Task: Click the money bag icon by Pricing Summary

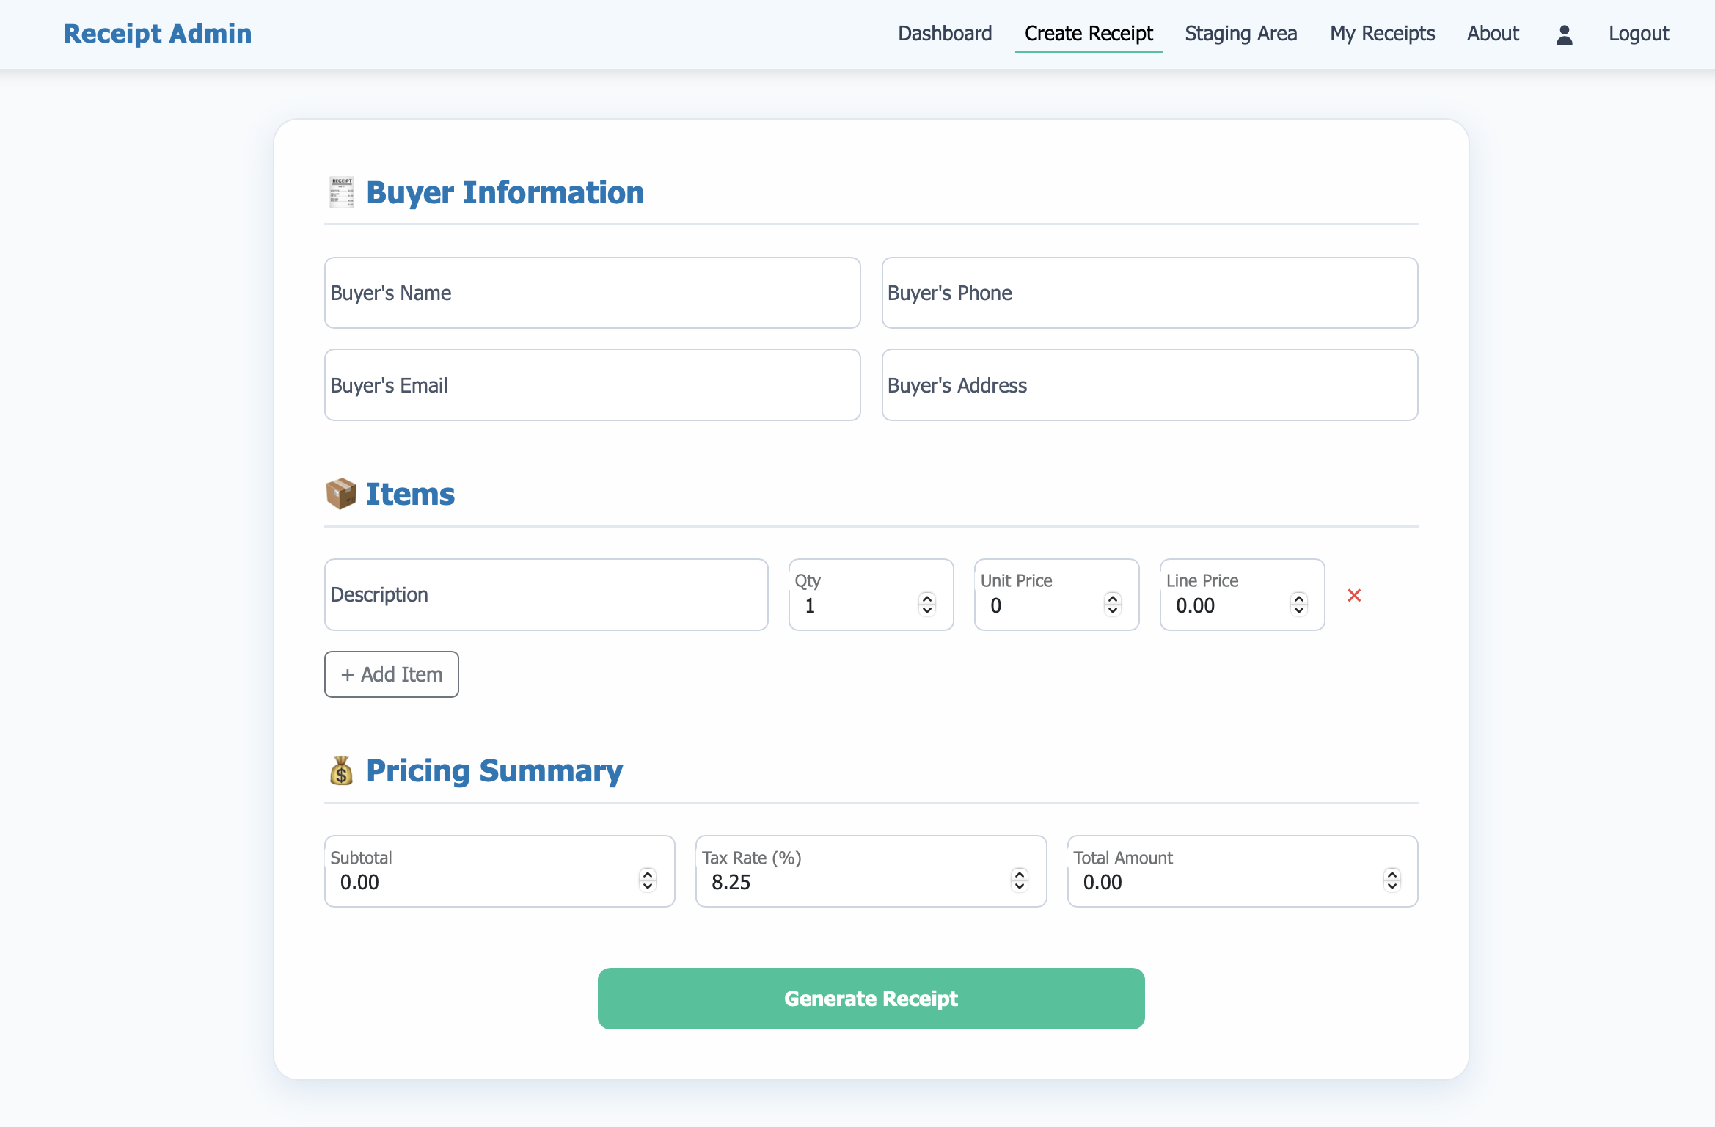Action: point(341,770)
